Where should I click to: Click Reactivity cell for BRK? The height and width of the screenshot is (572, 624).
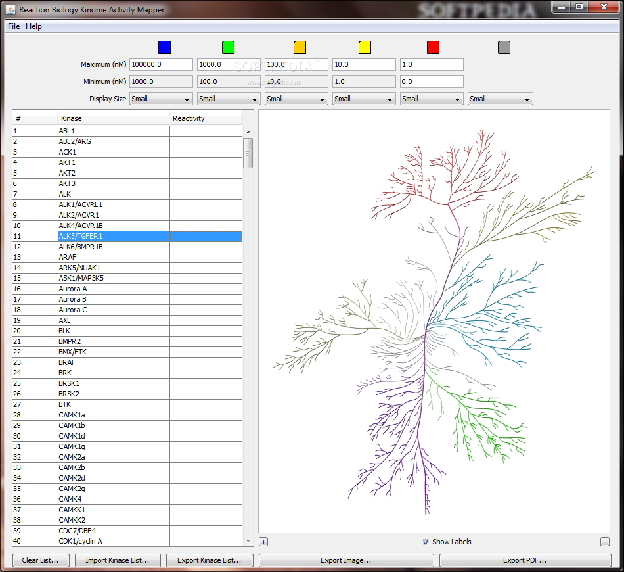point(206,373)
